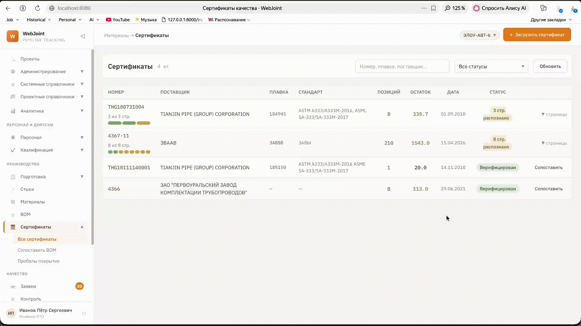581x326 pixels.
Task: Open browser page options ellipsis
Action: (424, 8)
